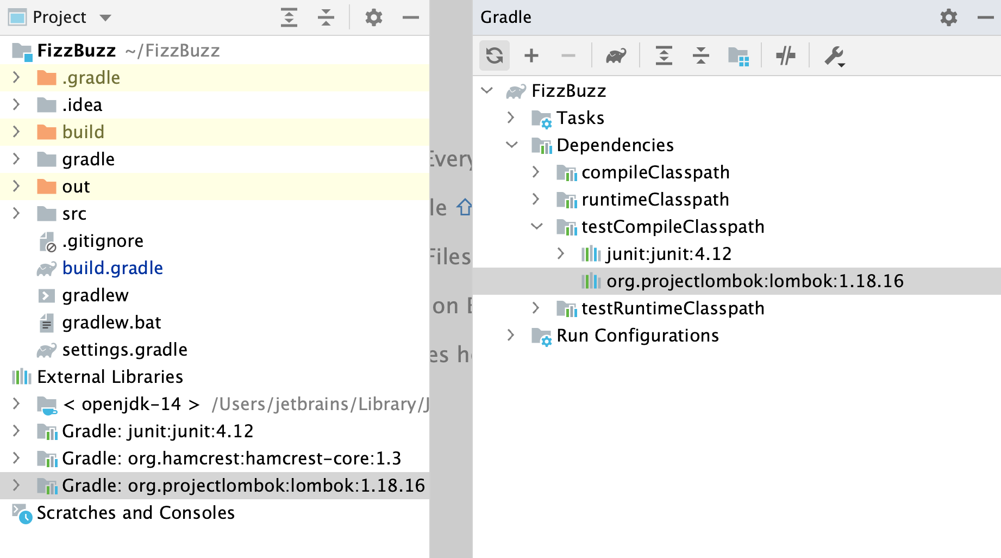Toggle offline mode in Gradle toolbar
Viewport: 1001px width, 558px height.
tap(785, 55)
